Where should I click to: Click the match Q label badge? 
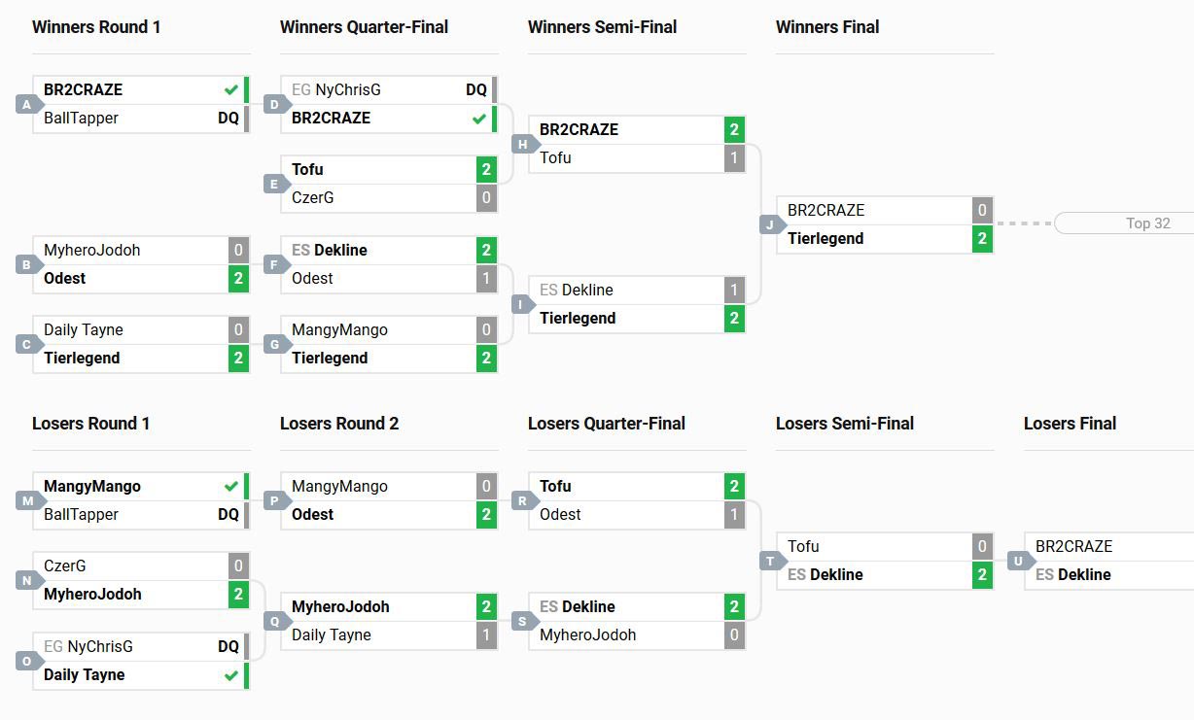pyautogui.click(x=274, y=621)
